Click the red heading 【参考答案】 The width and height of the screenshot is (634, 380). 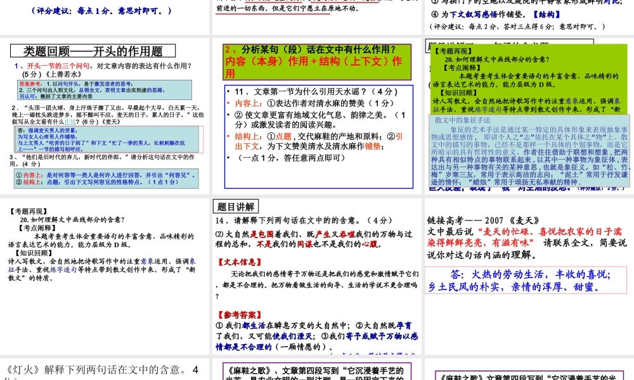coord(240,315)
